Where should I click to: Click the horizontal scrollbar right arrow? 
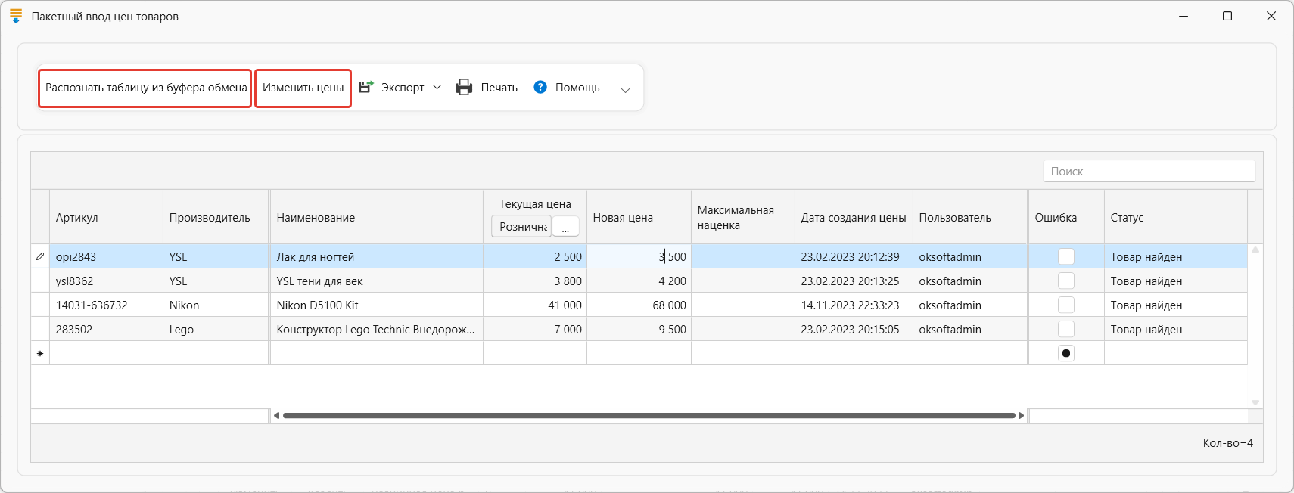[1021, 415]
